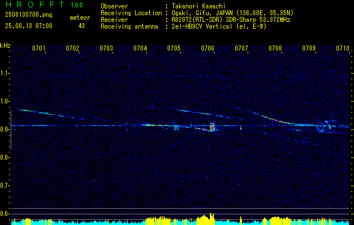Click the HROFFT program title
Image resolution: width=354 pixels, height=225 pixels.
pos(35,4)
